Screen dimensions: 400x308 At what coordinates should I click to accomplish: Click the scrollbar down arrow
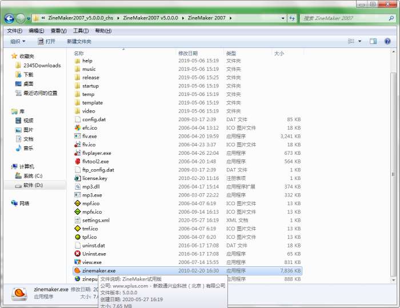(x=393, y=280)
